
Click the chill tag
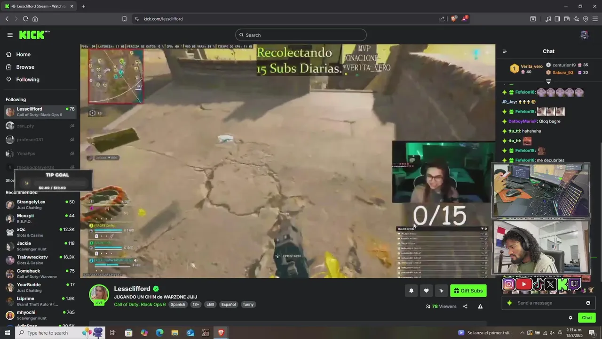point(210,305)
